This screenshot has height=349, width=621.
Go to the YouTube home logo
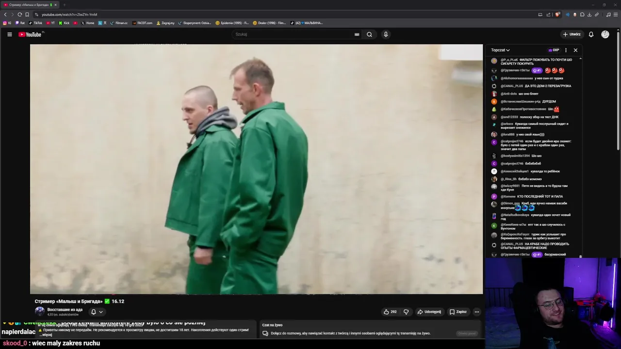(x=30, y=34)
